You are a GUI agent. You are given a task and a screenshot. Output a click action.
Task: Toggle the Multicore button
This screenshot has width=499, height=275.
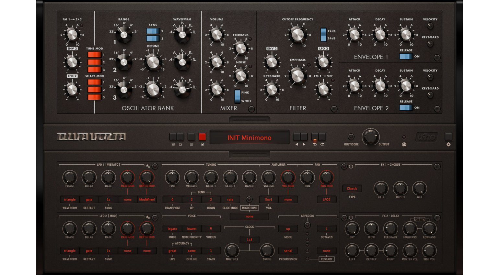coord(351,137)
